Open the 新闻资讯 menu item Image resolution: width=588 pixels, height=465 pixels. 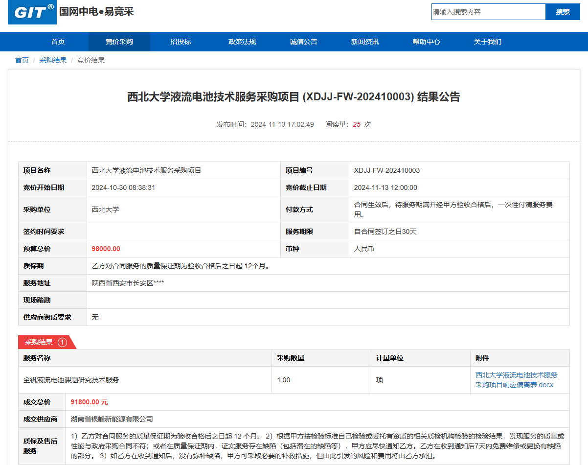[x=364, y=42]
